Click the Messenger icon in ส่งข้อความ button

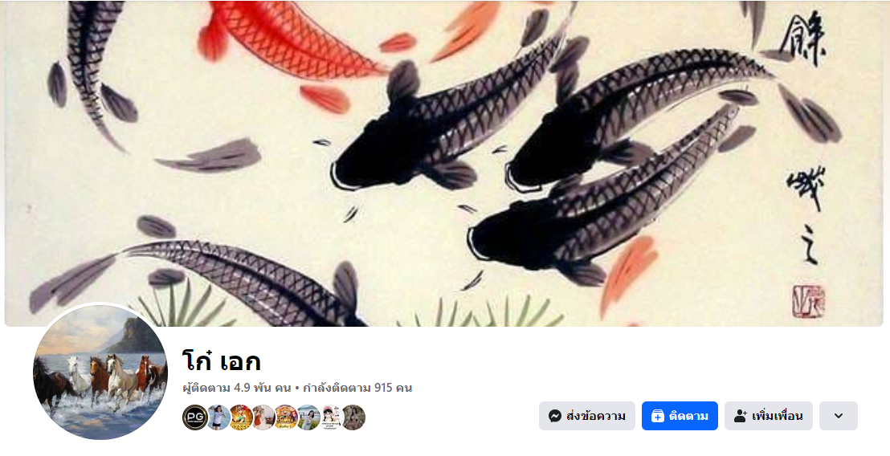tap(555, 417)
